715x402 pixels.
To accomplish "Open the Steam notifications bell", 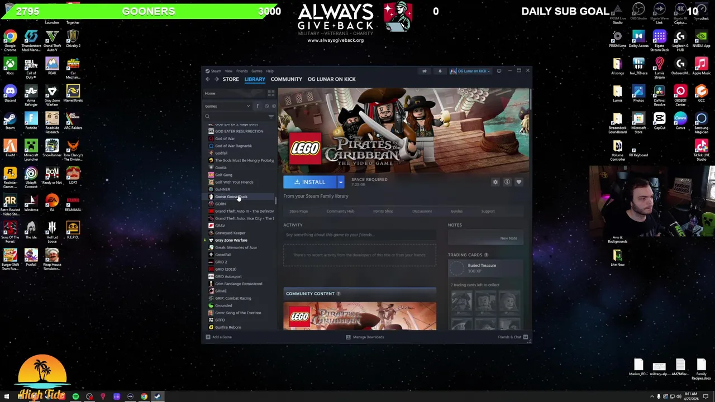I will pyautogui.click(x=440, y=71).
